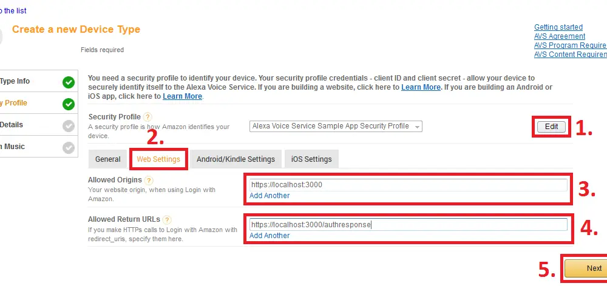Click the Edit security profile button
Viewport: 607px width, 286px height.
[x=551, y=127]
